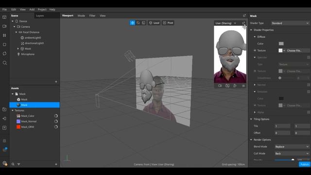This screenshot has width=311, height=175.
Task: Adjust the Smoothness slider handle
Action: [x=280, y=78]
